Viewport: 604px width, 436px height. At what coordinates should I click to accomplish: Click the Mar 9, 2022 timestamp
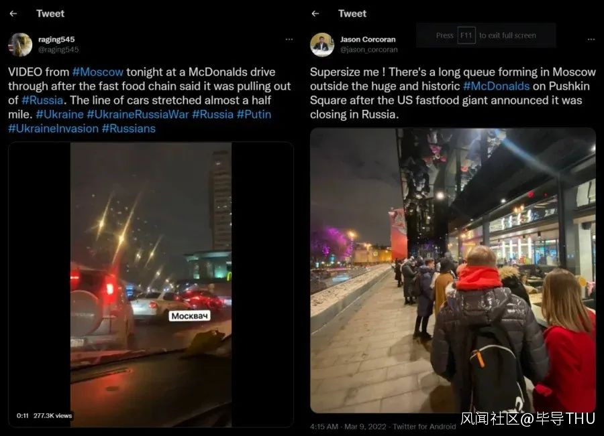[x=365, y=427]
